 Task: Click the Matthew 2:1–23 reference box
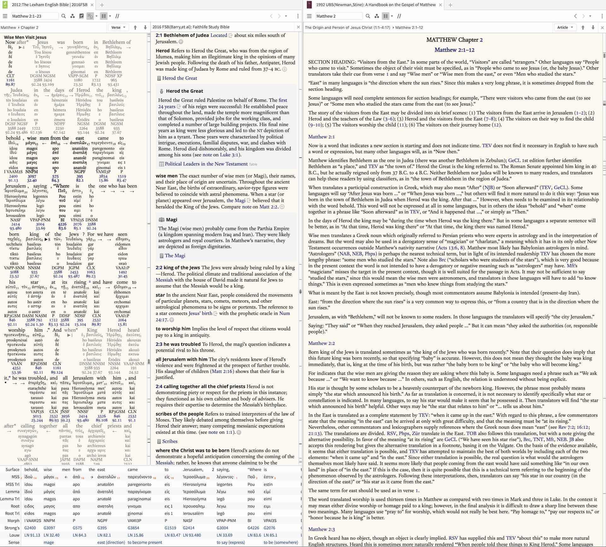point(35,16)
